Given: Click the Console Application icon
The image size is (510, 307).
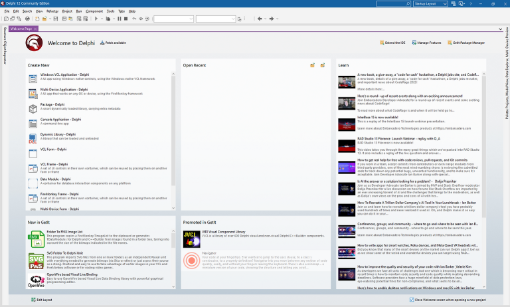Looking at the screenshot, I should [33, 124].
